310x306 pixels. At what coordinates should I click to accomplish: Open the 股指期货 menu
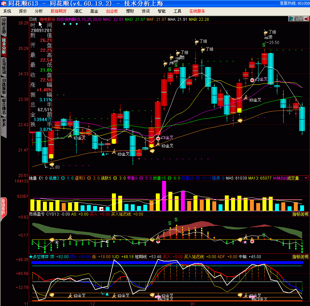pos(58,11)
